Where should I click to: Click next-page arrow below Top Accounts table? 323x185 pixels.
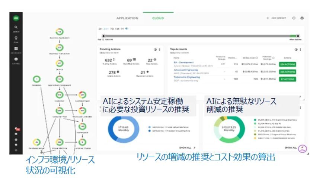click(300, 96)
